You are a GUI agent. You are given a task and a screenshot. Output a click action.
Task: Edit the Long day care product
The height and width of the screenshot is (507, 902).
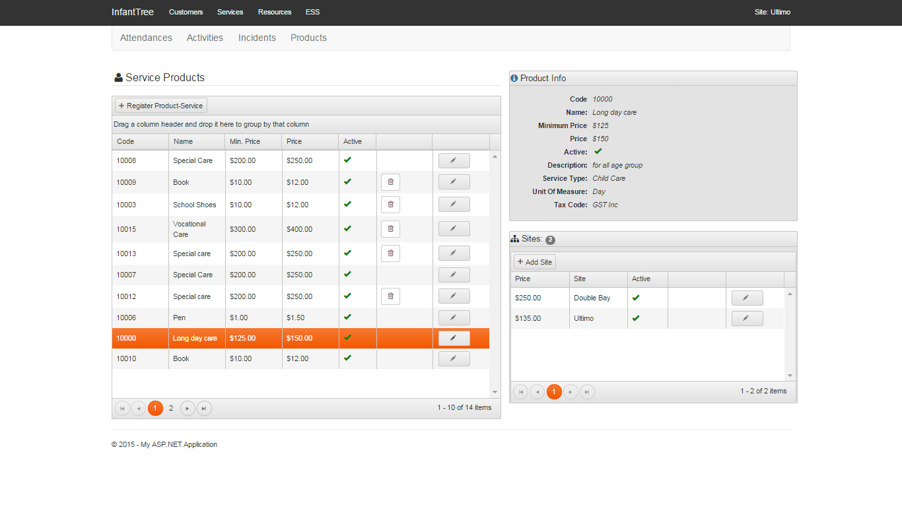coord(454,338)
